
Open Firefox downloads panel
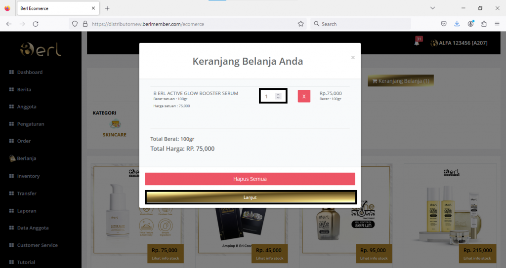[x=457, y=24]
